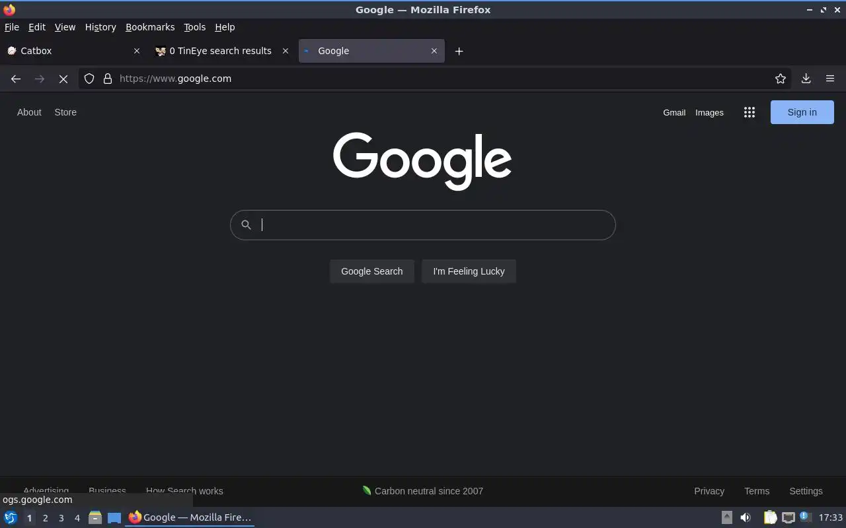View site security padlock info
Image resolution: width=846 pixels, height=528 pixels.
108,79
